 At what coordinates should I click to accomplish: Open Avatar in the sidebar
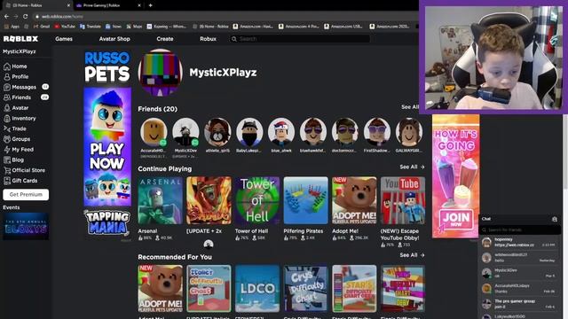[x=16, y=108]
